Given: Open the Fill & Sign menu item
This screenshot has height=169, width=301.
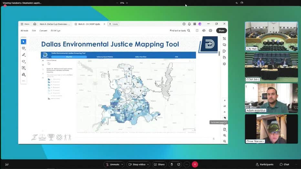Looking at the screenshot, I should 56,30.
